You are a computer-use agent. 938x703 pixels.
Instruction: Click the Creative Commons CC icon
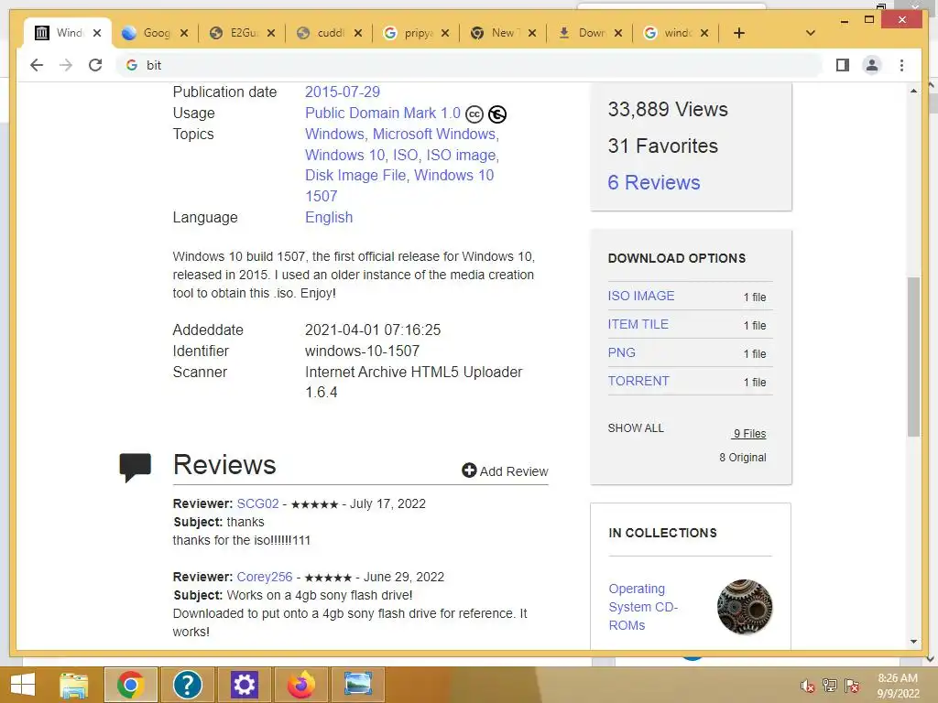(x=474, y=114)
